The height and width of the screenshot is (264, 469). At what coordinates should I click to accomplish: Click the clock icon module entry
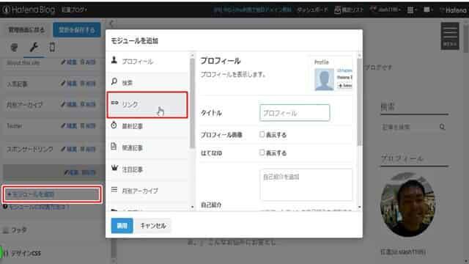tap(114, 125)
